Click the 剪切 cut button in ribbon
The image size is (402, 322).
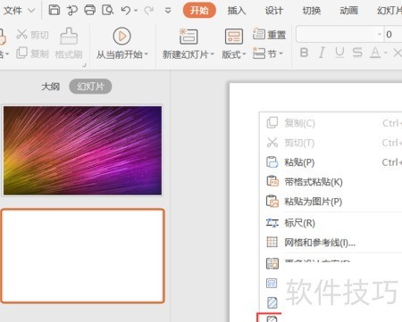[32, 35]
